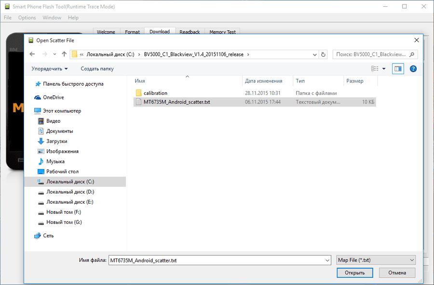The image size is (434, 285).
Task: Expand the view options dropdown arrow
Action: 384,69
